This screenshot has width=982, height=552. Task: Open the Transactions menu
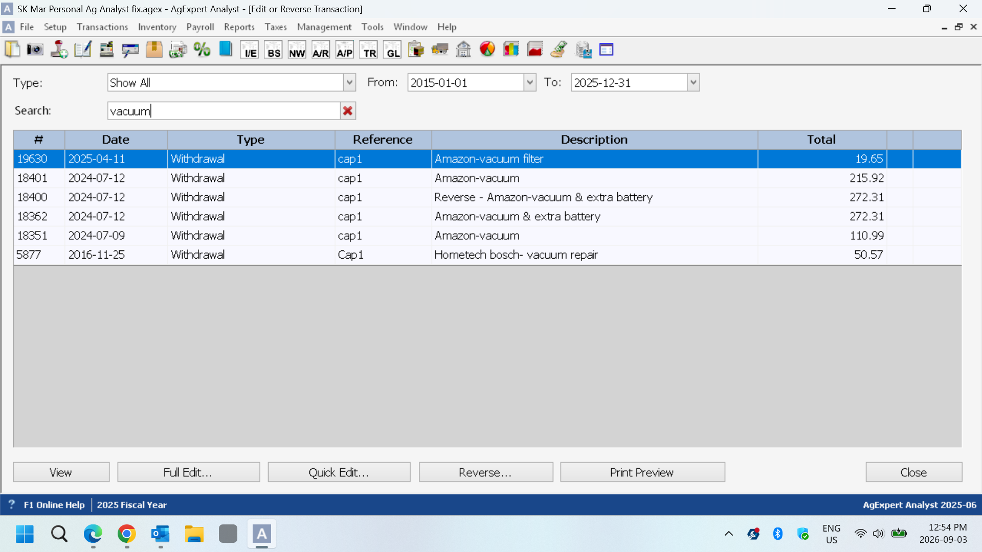(x=102, y=27)
